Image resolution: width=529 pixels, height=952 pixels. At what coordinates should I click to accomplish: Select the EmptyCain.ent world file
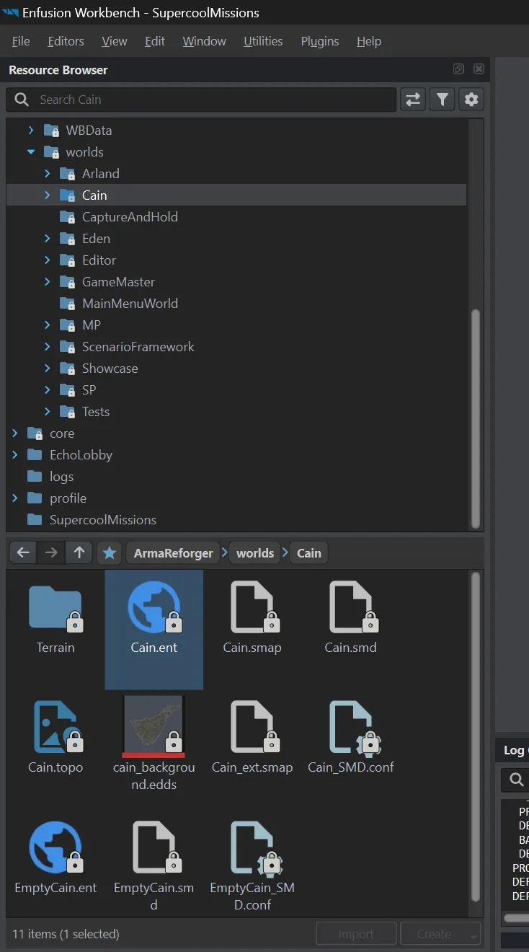[x=55, y=857]
